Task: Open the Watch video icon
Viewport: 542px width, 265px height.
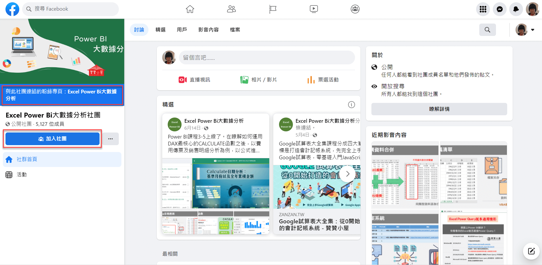Action: tap(314, 9)
